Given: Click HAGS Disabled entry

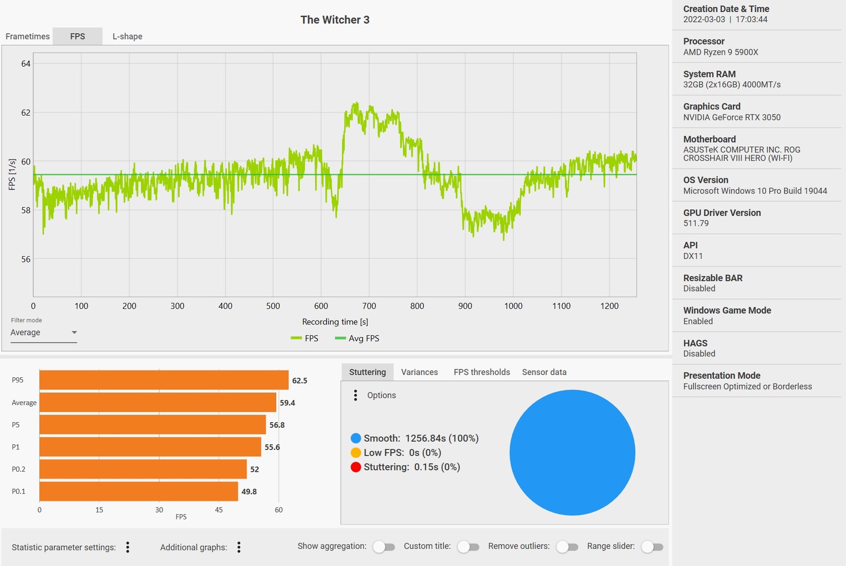Looking at the screenshot, I should [x=757, y=348].
